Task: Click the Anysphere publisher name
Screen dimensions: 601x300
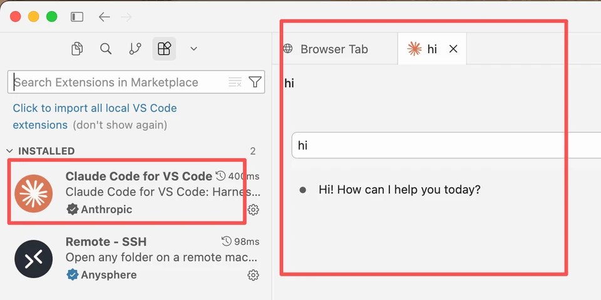Action: [x=109, y=275]
